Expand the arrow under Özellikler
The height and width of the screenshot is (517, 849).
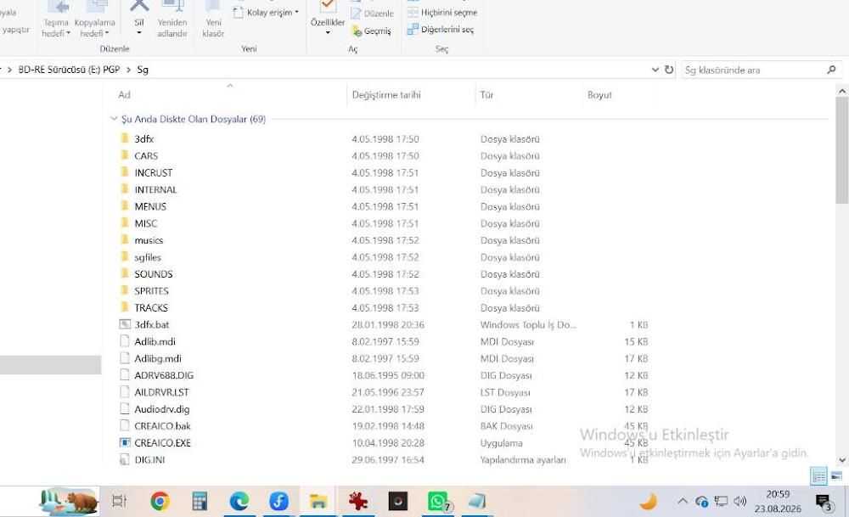[x=328, y=33]
